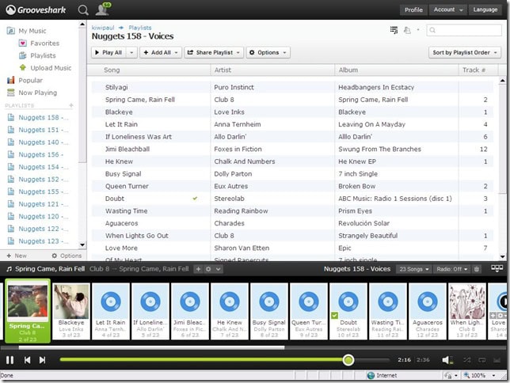
Task: Clear the queue with the trash icon
Action: tap(477, 269)
